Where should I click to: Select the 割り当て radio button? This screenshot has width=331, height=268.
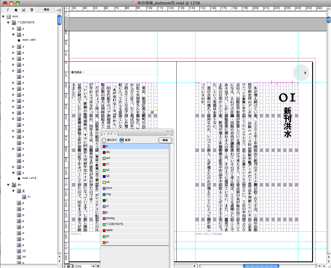(x=104, y=140)
